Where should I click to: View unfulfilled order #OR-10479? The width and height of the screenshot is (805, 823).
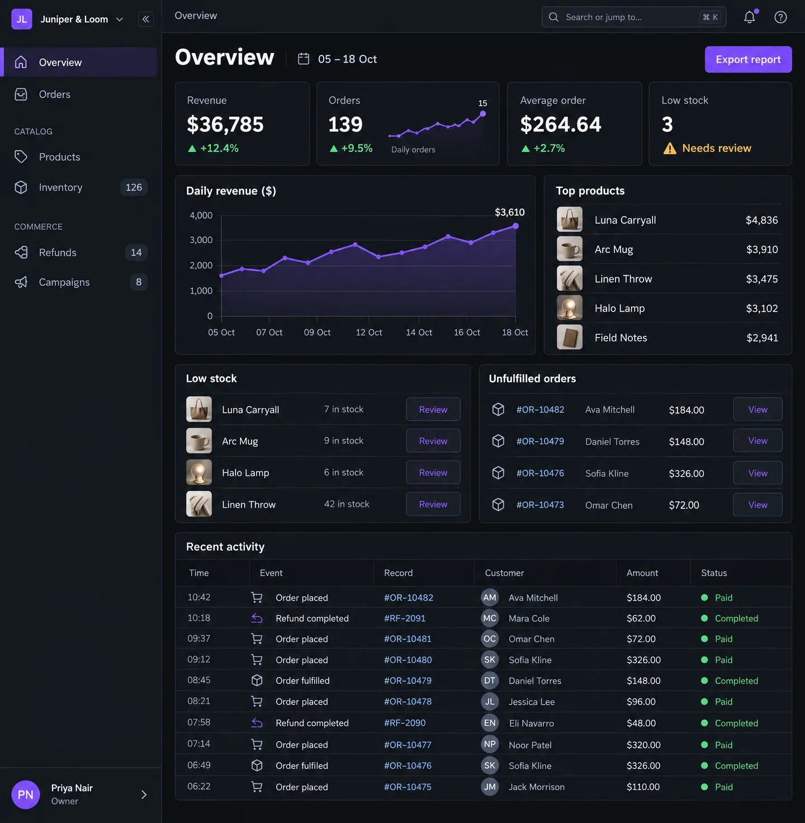pyautogui.click(x=757, y=441)
